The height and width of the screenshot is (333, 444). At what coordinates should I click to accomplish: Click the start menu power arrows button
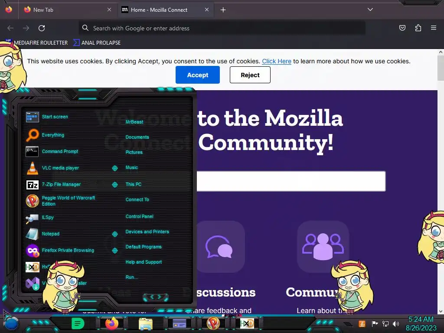coord(156,297)
